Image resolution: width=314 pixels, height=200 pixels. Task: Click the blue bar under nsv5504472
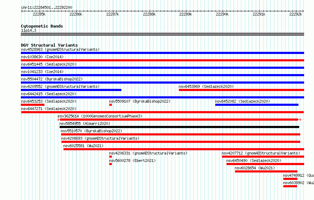pos(162,83)
